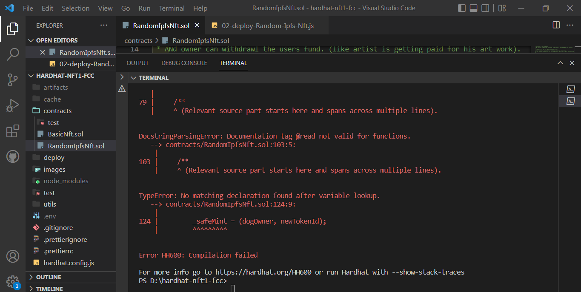This screenshot has height=292, width=581.
Task: Switch to the OUTPUT panel tab
Action: 137,63
